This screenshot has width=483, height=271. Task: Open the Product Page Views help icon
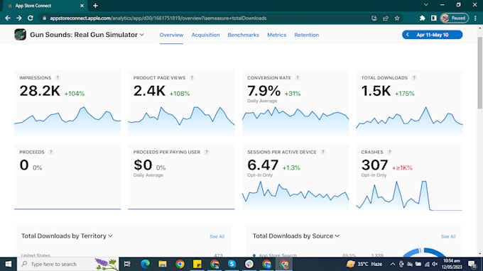tap(192, 78)
